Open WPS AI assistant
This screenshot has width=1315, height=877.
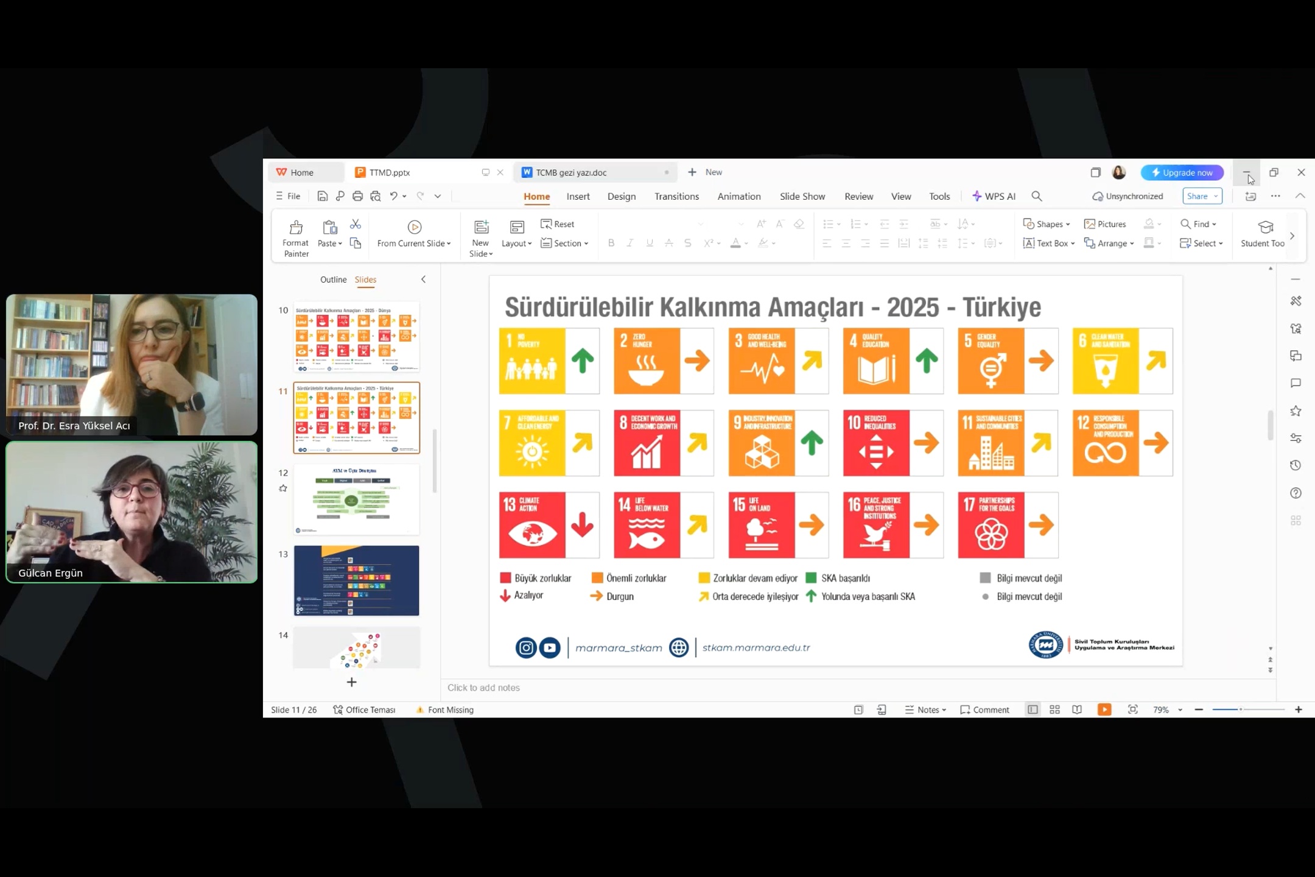(x=994, y=196)
